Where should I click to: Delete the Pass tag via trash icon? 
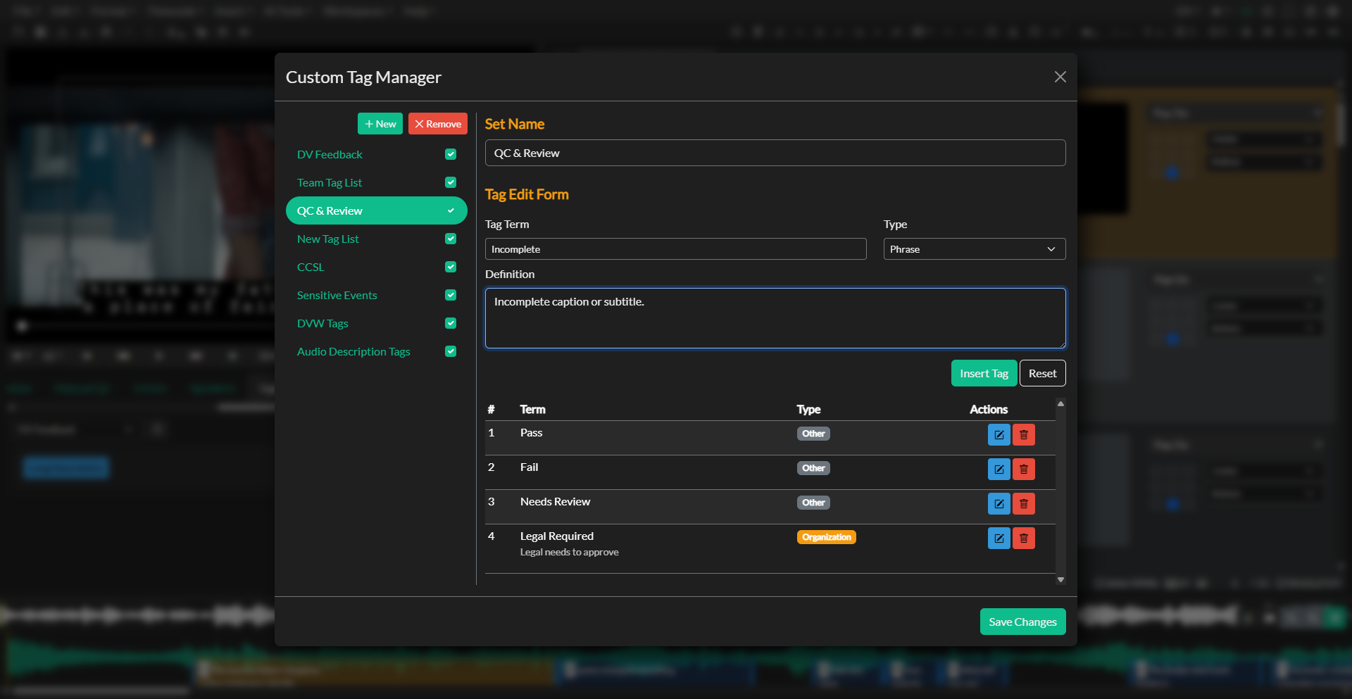(x=1023, y=434)
